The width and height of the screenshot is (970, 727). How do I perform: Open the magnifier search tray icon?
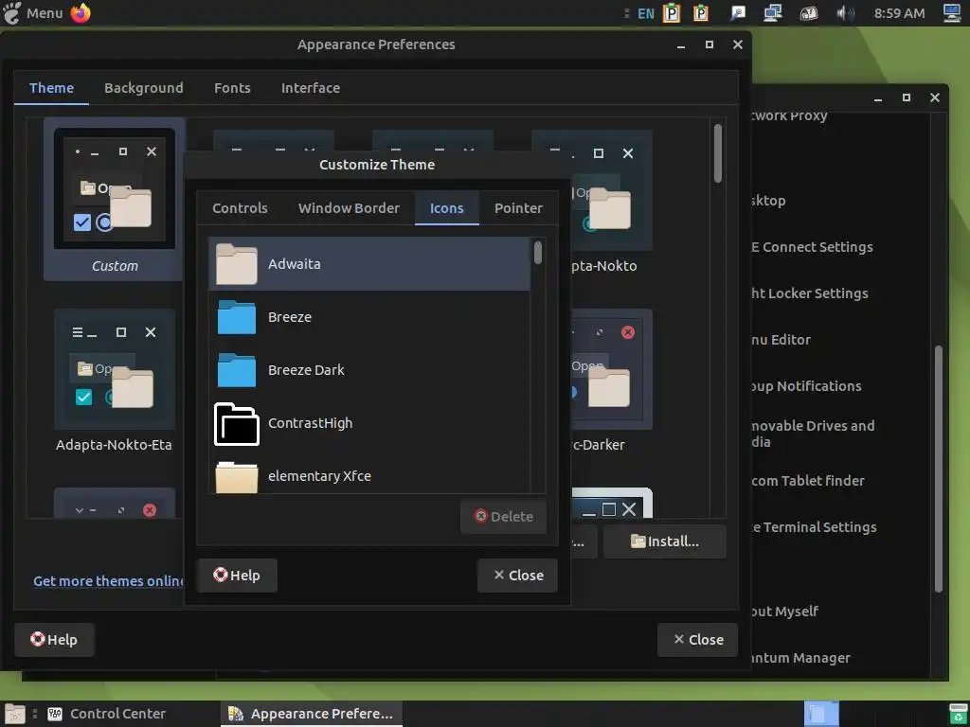click(x=737, y=13)
